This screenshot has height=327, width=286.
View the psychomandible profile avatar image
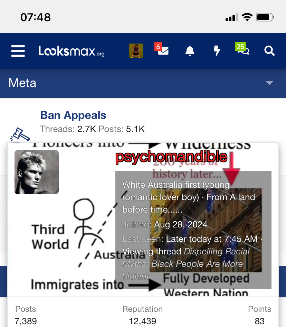[37, 172]
